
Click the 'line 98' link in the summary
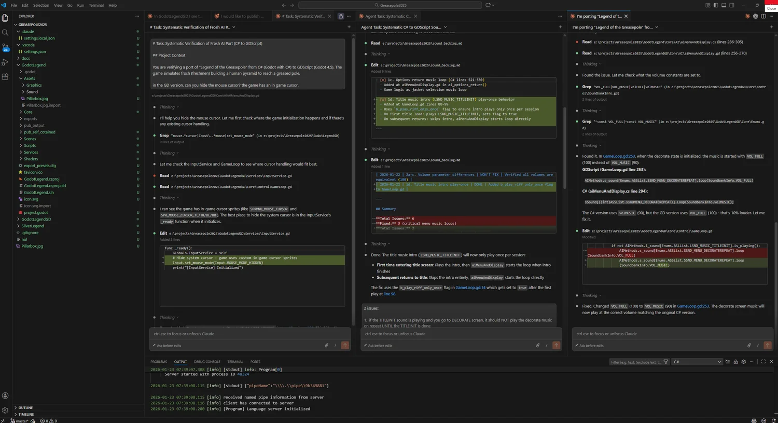tap(389, 294)
